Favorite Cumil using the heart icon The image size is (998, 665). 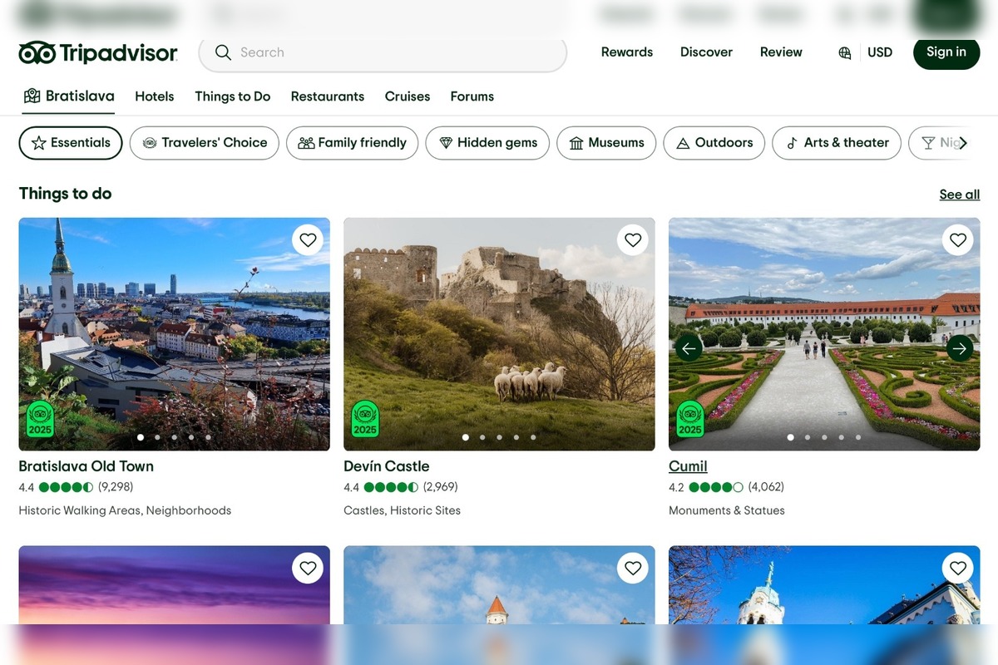958,240
